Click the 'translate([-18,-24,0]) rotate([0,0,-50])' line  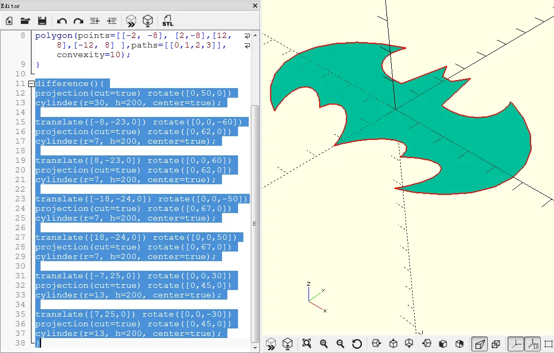141,199
